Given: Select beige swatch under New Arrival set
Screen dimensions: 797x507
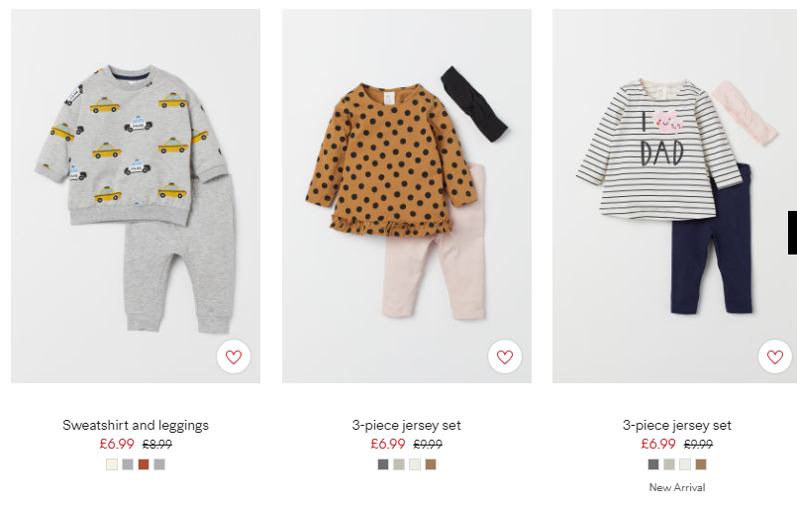Looking at the screenshot, I should coord(669,464).
